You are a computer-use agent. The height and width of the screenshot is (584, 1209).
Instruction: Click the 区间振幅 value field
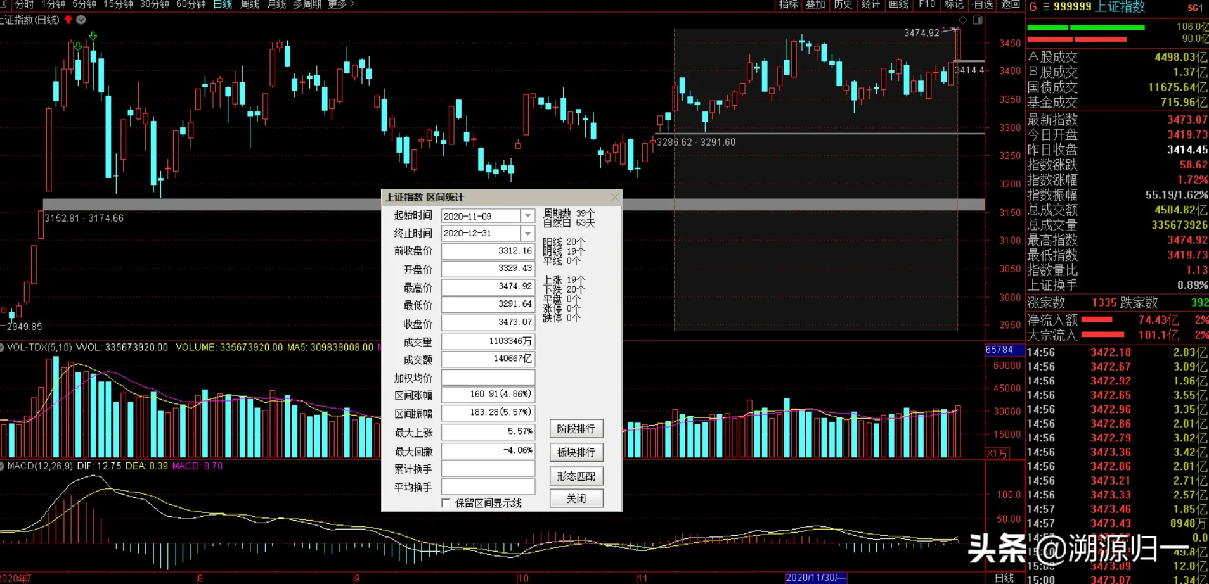click(x=488, y=413)
